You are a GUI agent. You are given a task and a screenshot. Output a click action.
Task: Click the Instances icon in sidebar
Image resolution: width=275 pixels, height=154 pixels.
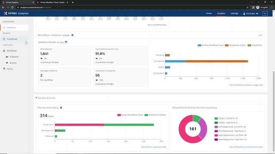point(7,57)
